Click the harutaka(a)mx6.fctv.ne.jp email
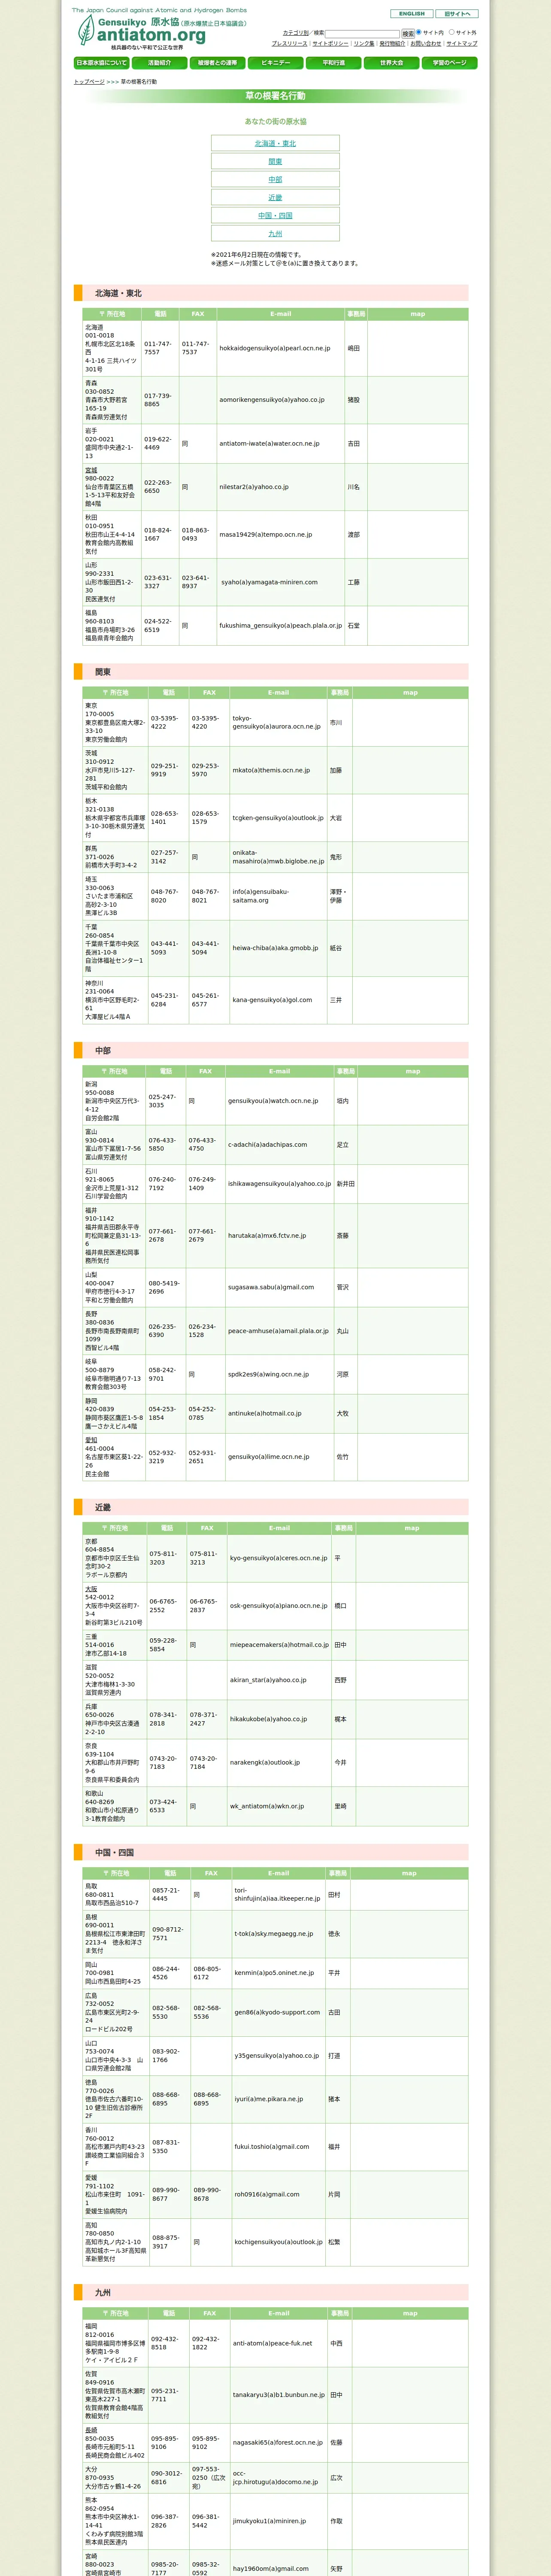The height and width of the screenshot is (2576, 551). 269,1235
